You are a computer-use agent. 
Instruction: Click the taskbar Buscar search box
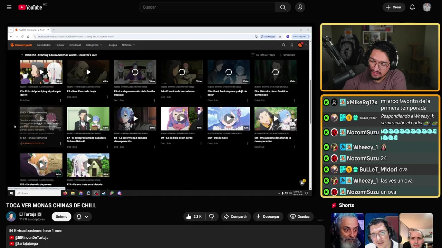click(x=38, y=193)
